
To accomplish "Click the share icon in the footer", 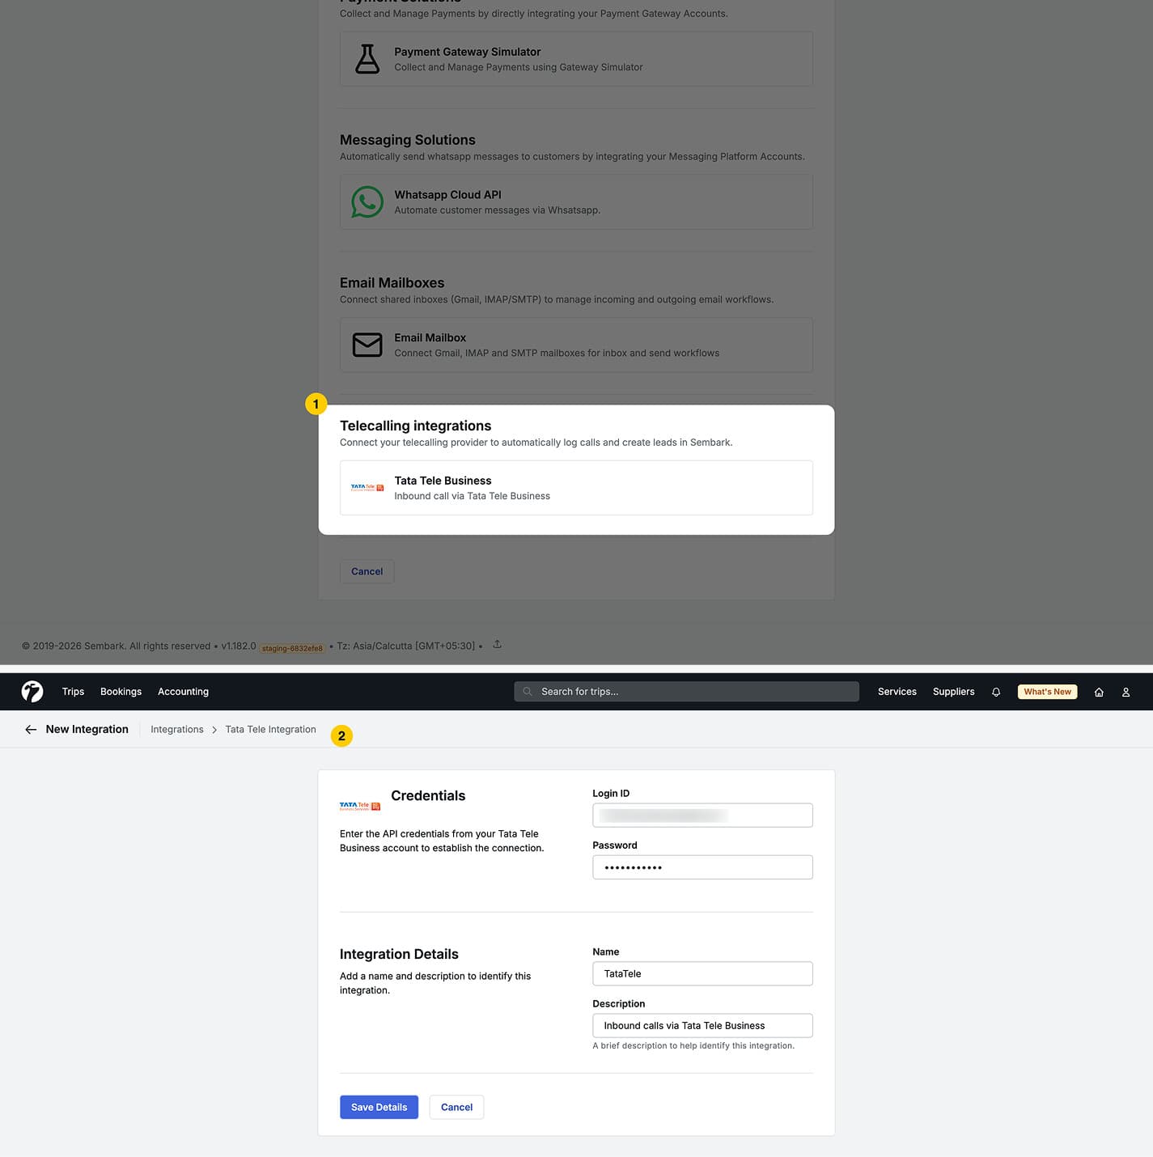I will [x=498, y=644].
